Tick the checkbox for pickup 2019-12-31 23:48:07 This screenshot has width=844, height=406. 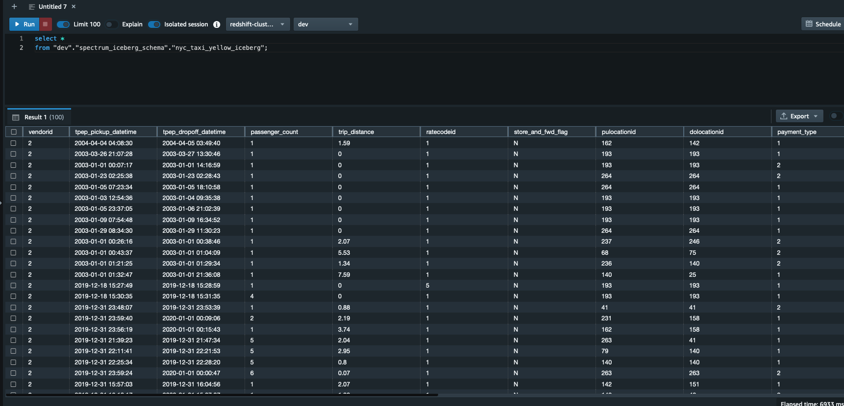coord(13,307)
